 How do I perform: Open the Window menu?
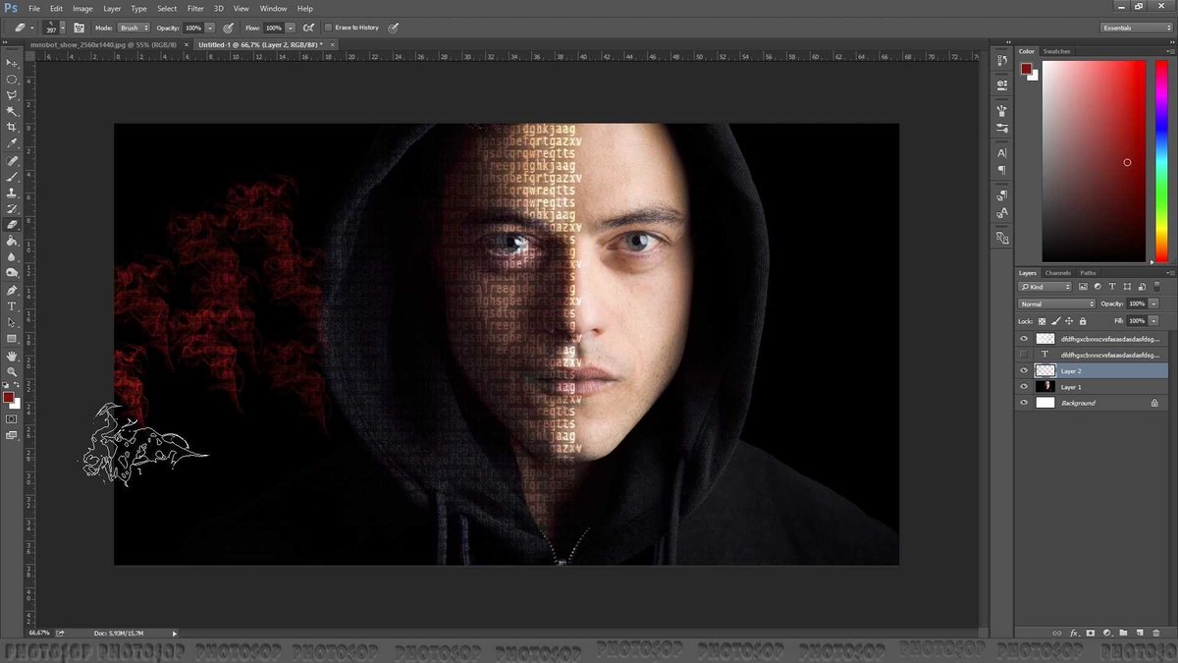(273, 9)
